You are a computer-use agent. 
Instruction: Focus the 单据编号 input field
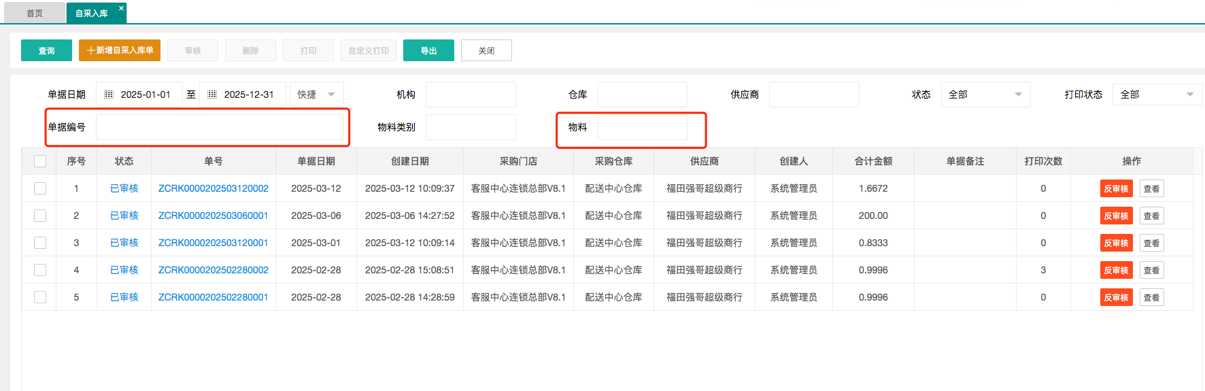point(220,127)
